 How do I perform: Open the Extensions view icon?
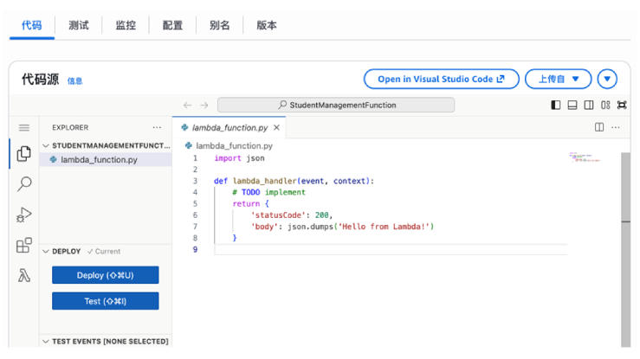pyautogui.click(x=24, y=246)
